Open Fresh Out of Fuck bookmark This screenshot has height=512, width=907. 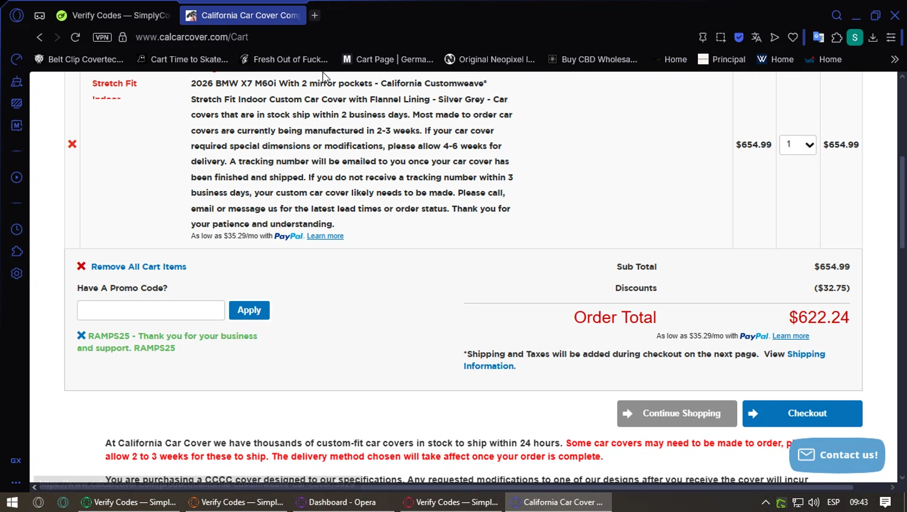(284, 59)
